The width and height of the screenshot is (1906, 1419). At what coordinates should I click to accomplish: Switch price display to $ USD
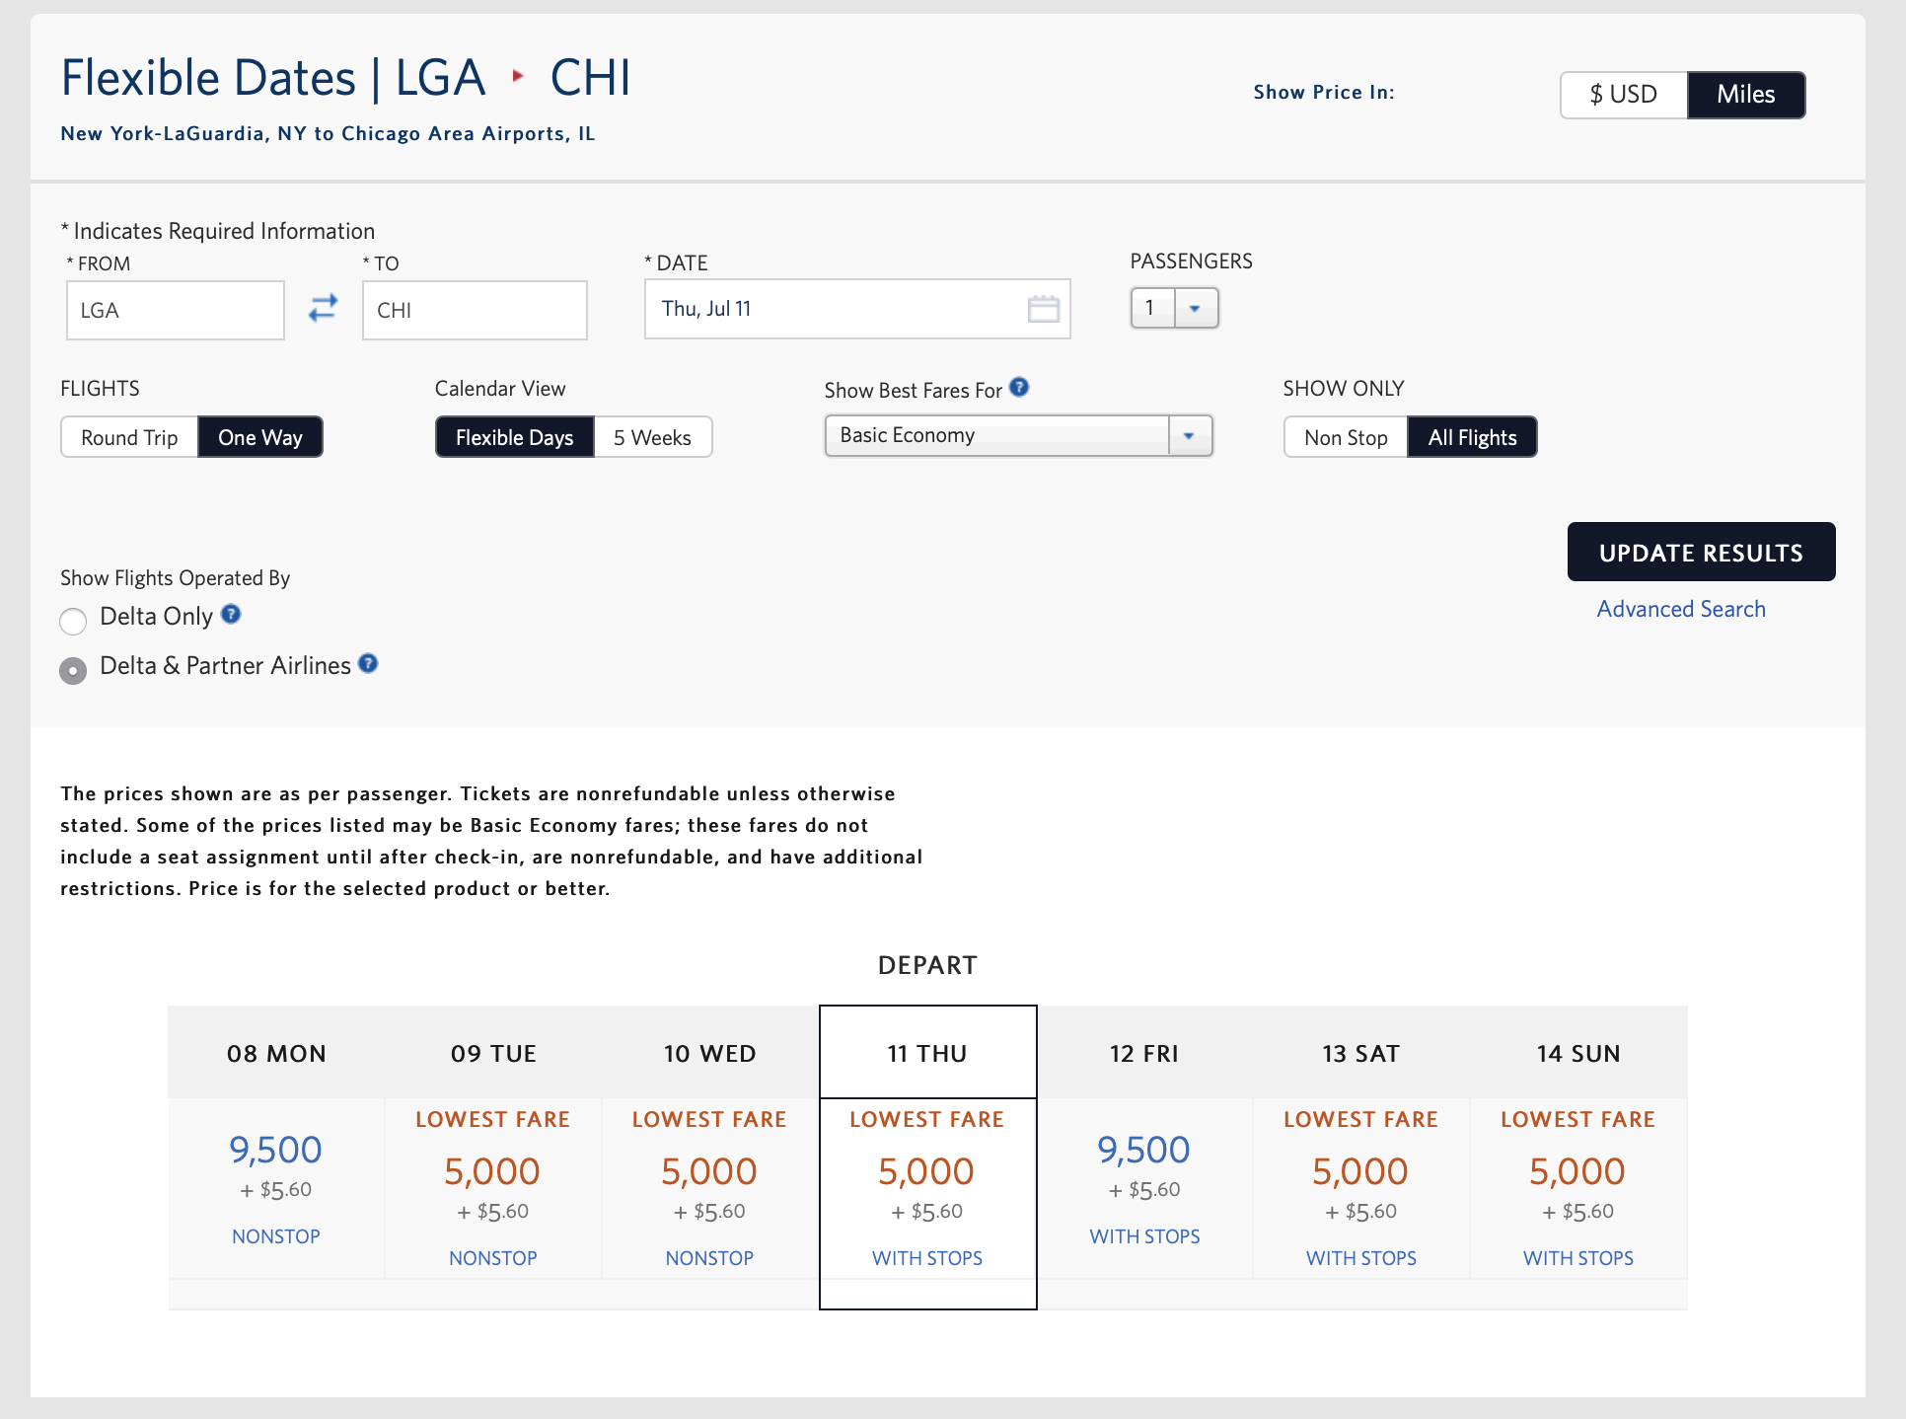(x=1624, y=95)
